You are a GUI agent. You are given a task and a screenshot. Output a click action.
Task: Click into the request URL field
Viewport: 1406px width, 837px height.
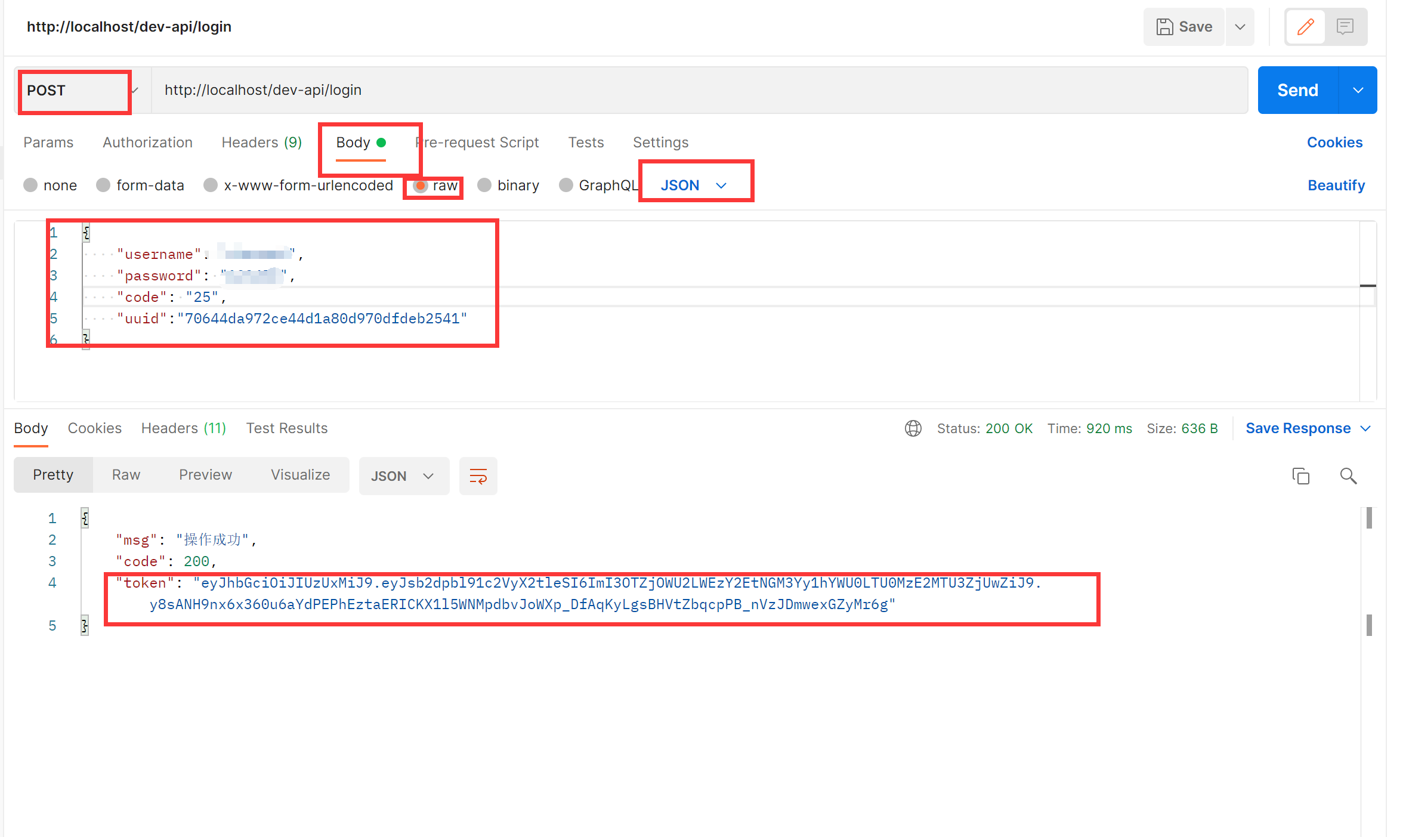click(698, 91)
